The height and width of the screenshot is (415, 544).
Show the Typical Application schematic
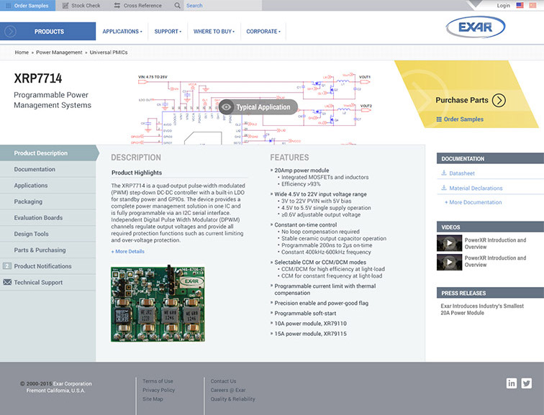coord(257,107)
